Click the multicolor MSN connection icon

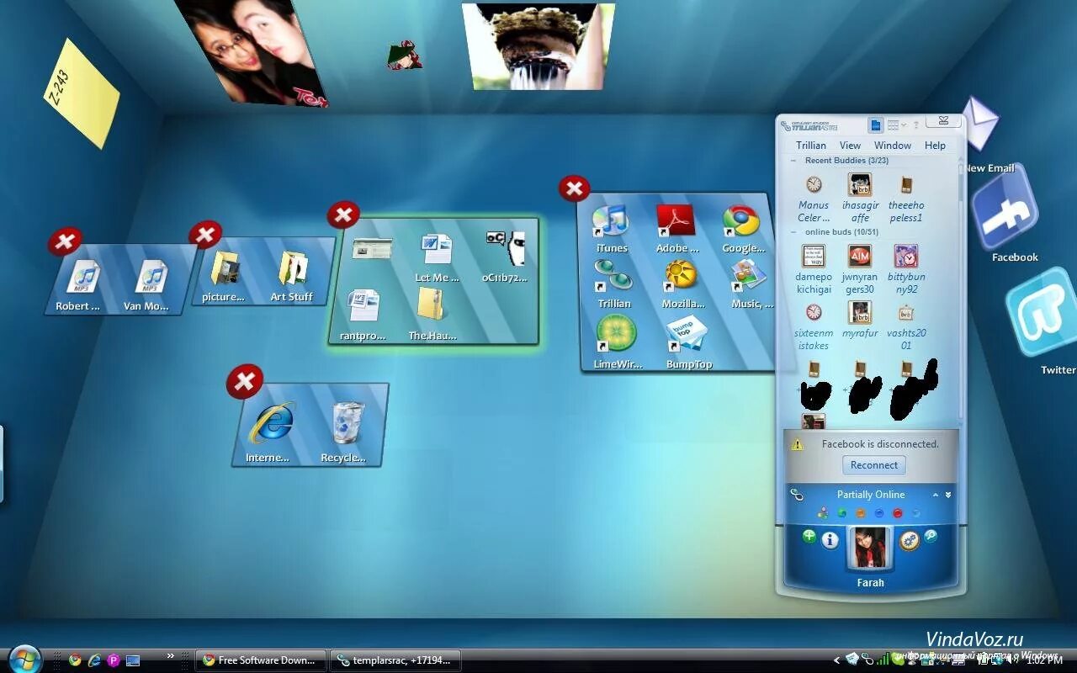[x=823, y=513]
